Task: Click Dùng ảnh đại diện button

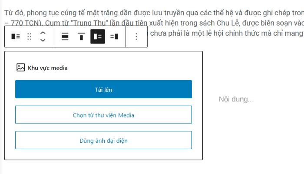Action: click(x=103, y=141)
